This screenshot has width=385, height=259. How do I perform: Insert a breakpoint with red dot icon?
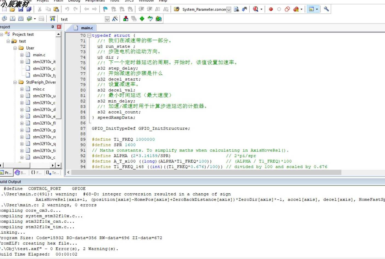pyautogui.click(x=271, y=9)
